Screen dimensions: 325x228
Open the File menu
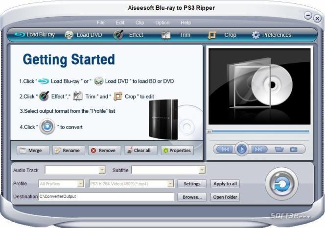100,23
